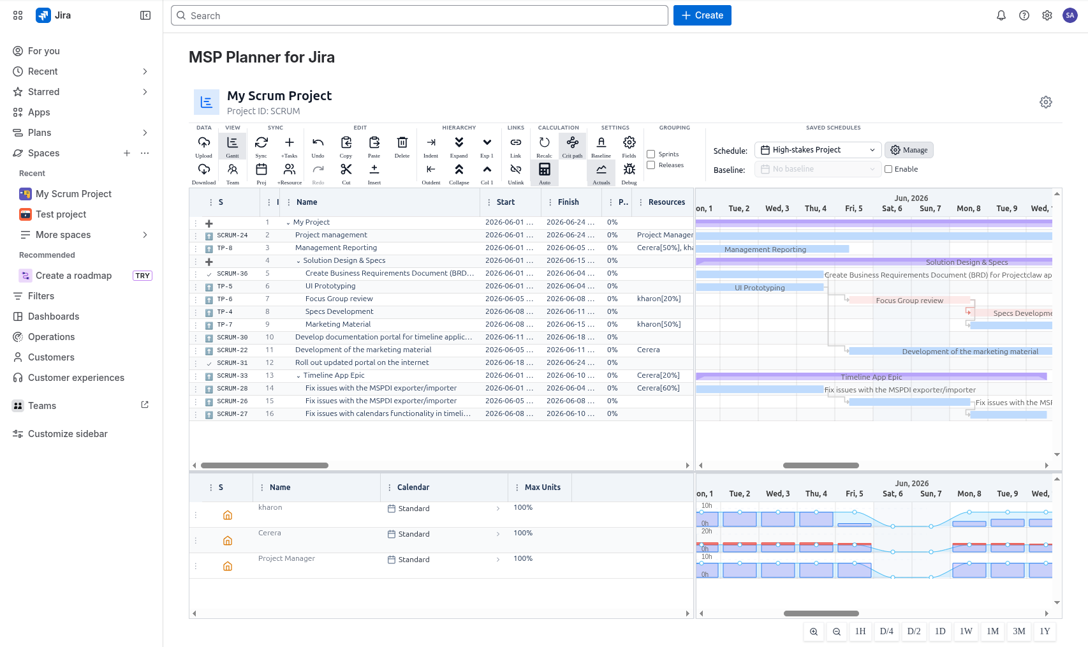Viewport: 1088px width, 647px height.
Task: Open My Scrum Project space link
Action: (73, 194)
